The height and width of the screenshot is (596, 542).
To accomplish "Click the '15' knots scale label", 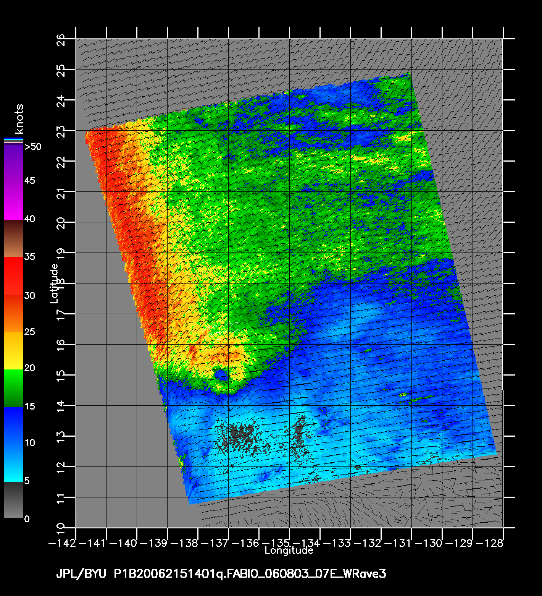I will click(30, 406).
